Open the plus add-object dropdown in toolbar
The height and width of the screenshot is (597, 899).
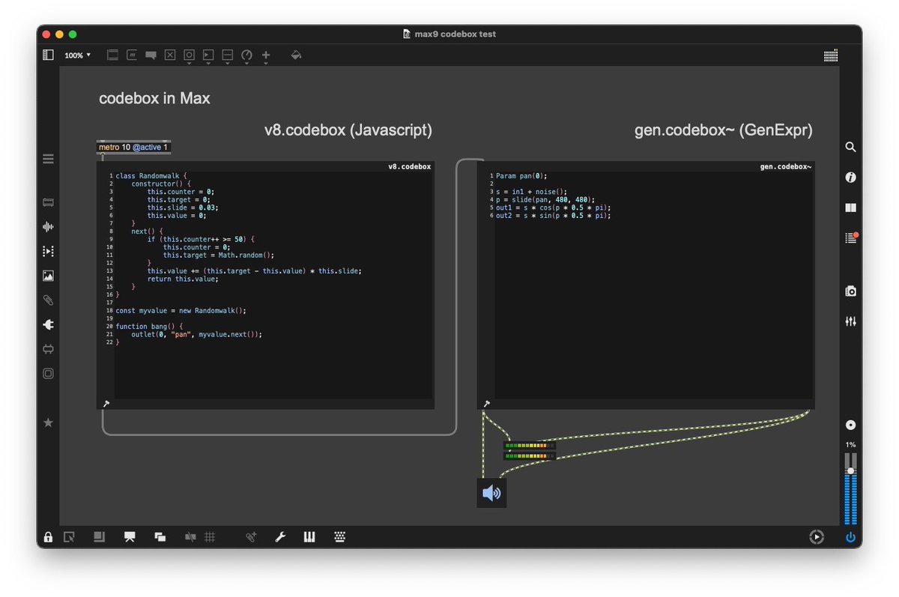[x=266, y=55]
